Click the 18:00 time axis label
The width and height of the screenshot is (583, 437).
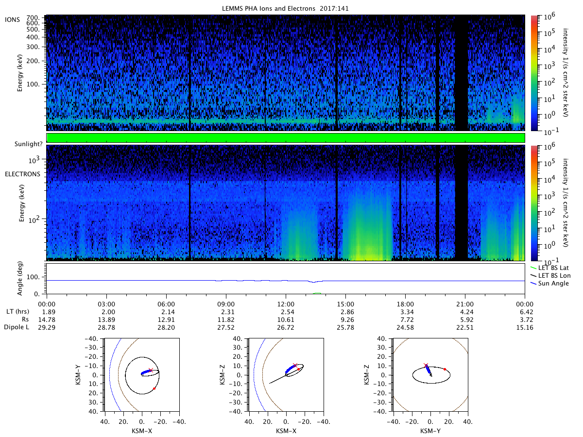coord(405,303)
